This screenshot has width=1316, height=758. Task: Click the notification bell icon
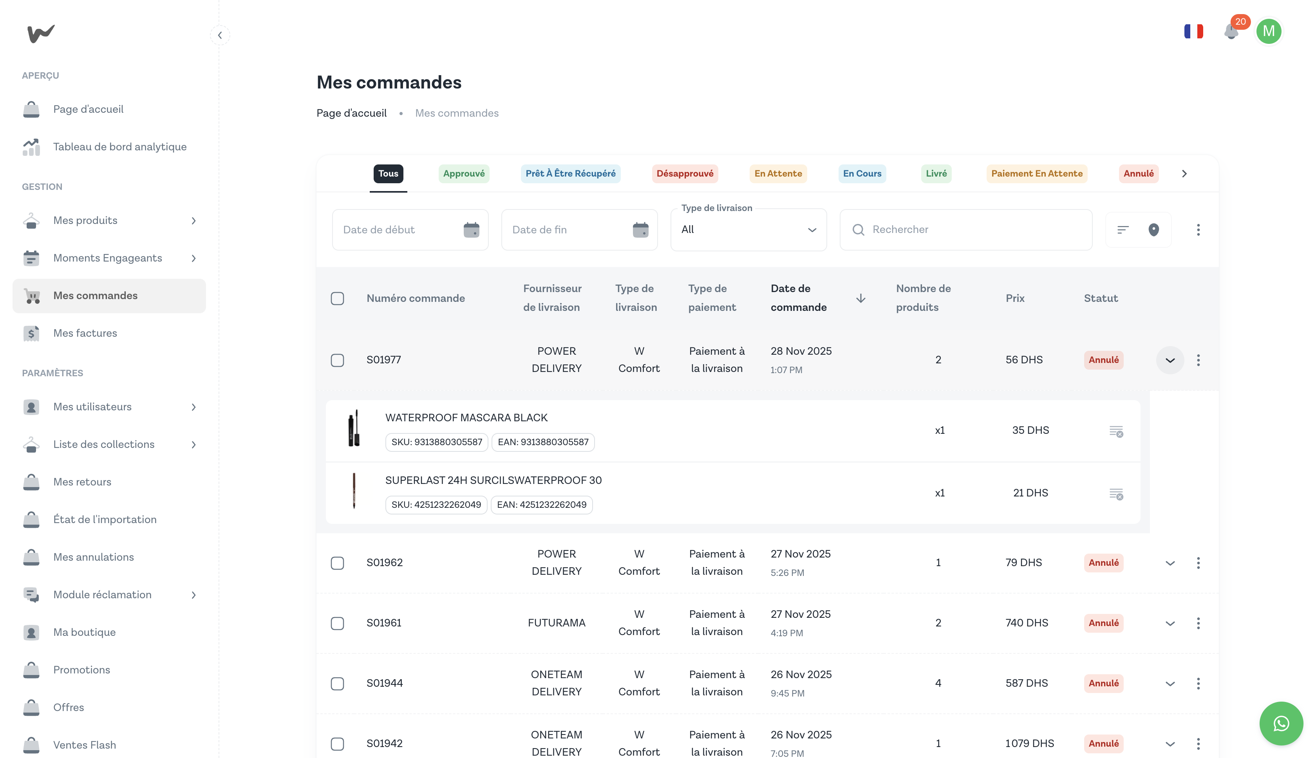[1231, 32]
